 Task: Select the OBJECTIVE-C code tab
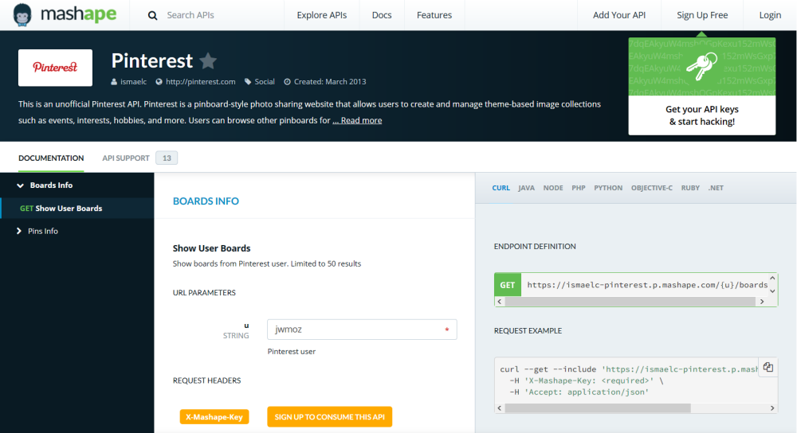click(652, 188)
